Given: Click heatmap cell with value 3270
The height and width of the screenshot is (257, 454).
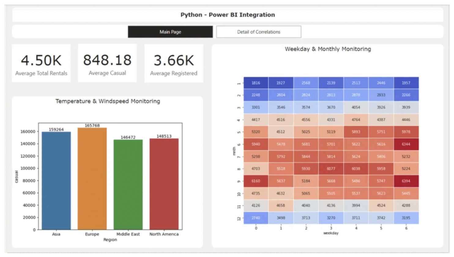Looking at the screenshot, I should [x=331, y=218].
